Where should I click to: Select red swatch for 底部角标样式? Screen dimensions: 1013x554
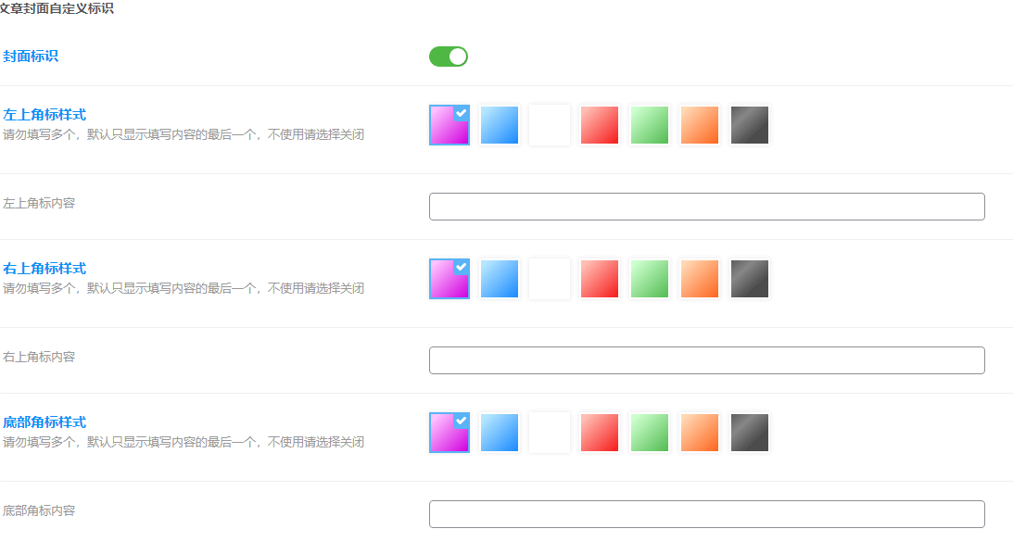[x=600, y=433]
